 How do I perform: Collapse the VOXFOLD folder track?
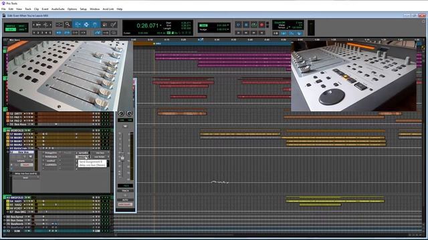coord(5,131)
